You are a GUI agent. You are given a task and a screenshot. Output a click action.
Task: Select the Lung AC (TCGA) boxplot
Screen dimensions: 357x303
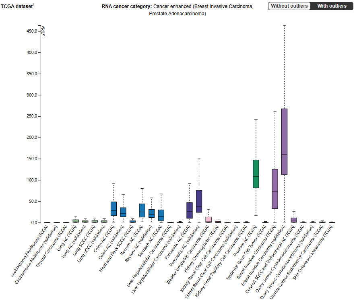click(x=75, y=220)
